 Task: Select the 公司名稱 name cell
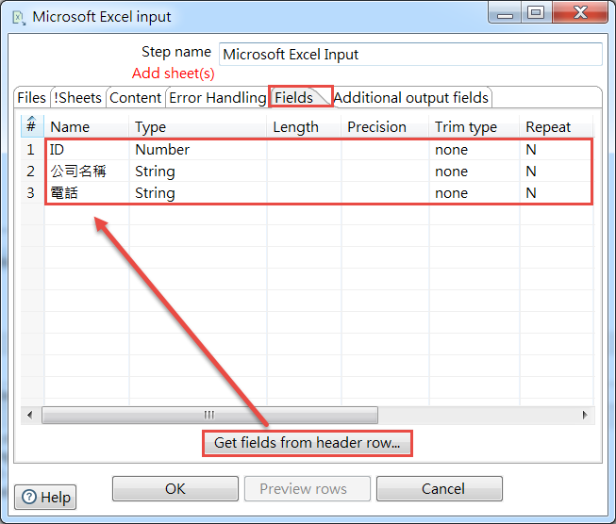tap(87, 172)
